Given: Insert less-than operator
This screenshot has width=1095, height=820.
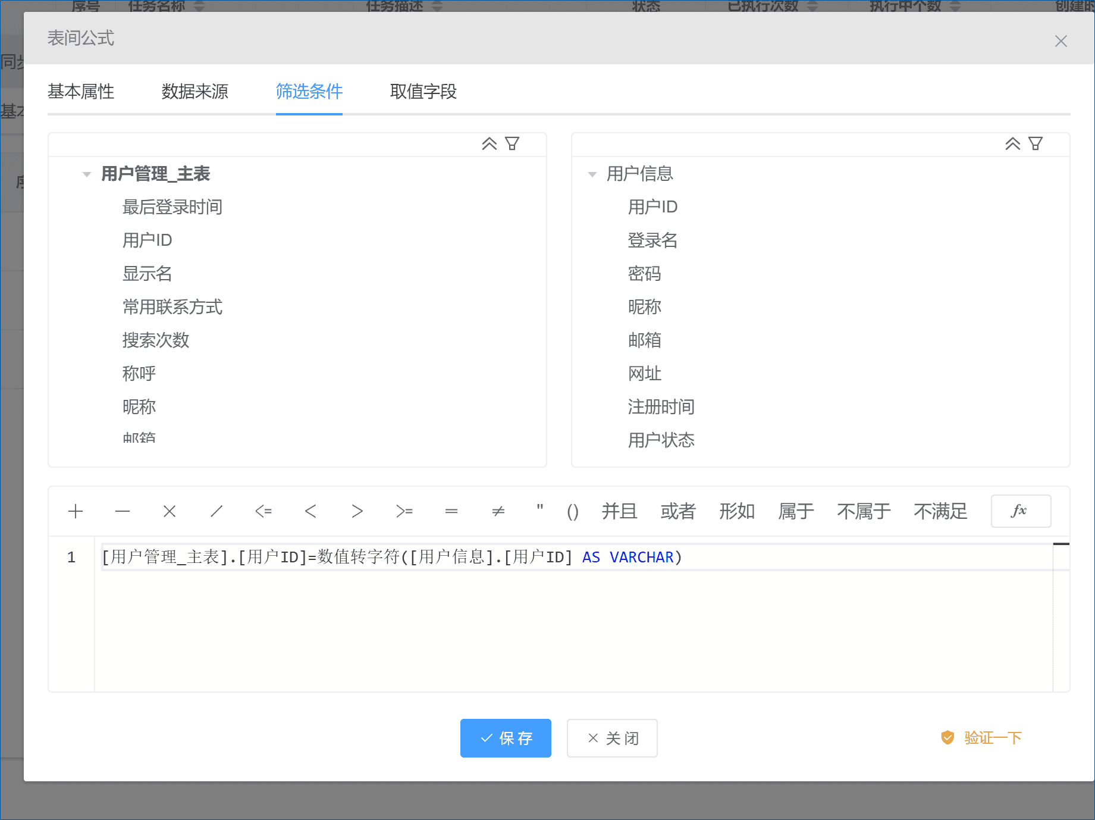Looking at the screenshot, I should (310, 511).
